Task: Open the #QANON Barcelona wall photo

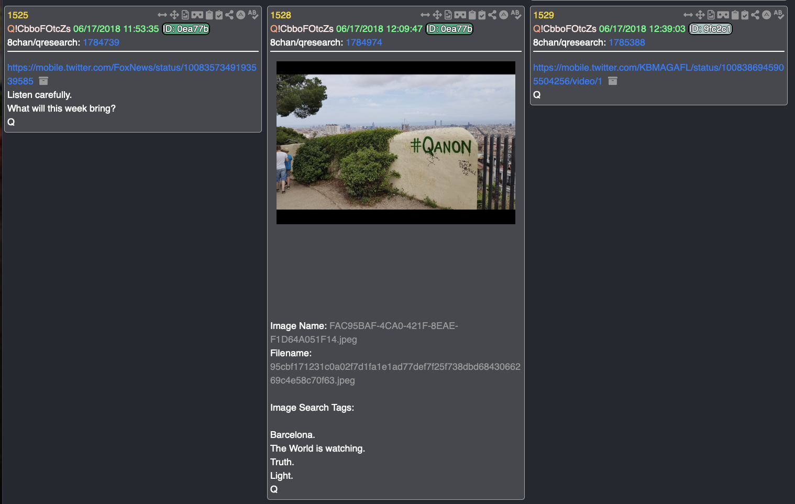Action: (396, 143)
